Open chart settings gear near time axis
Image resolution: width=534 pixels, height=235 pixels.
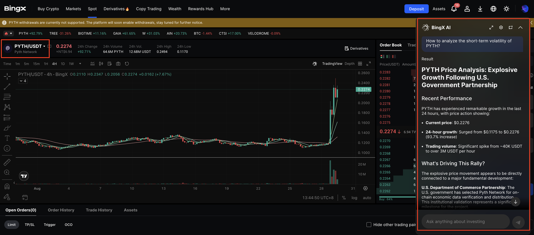[365, 189]
